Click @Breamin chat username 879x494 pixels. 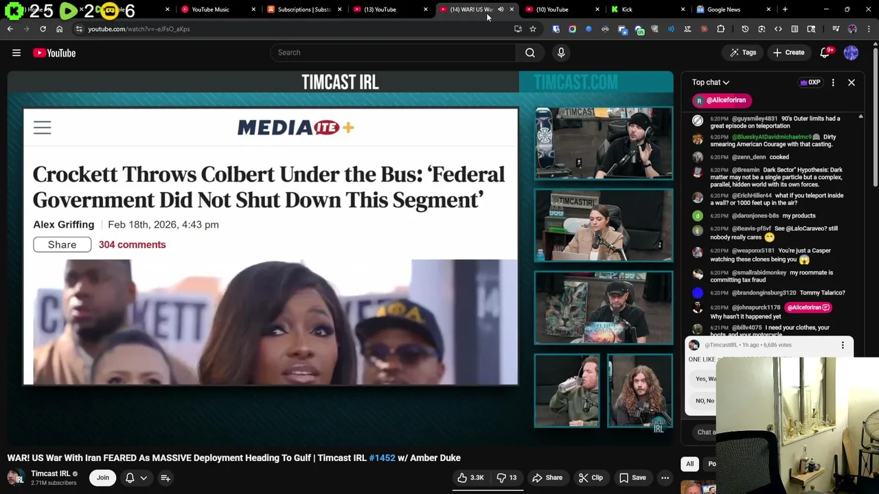click(746, 169)
